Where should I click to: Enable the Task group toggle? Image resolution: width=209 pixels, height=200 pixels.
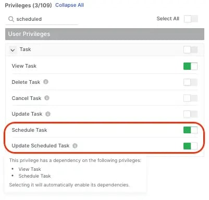[190, 50]
